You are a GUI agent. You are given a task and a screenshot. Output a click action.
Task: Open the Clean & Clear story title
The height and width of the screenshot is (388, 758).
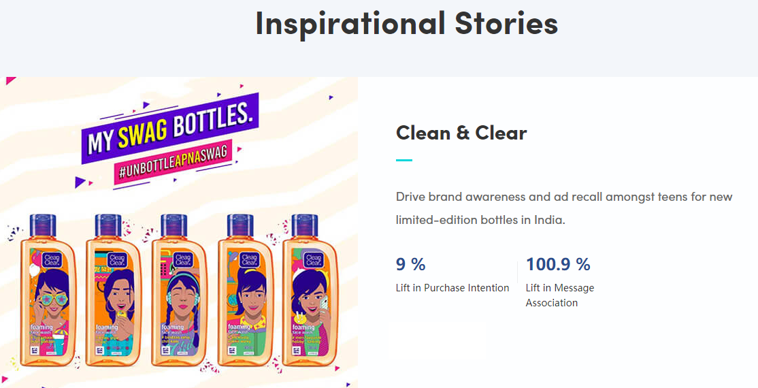461,133
